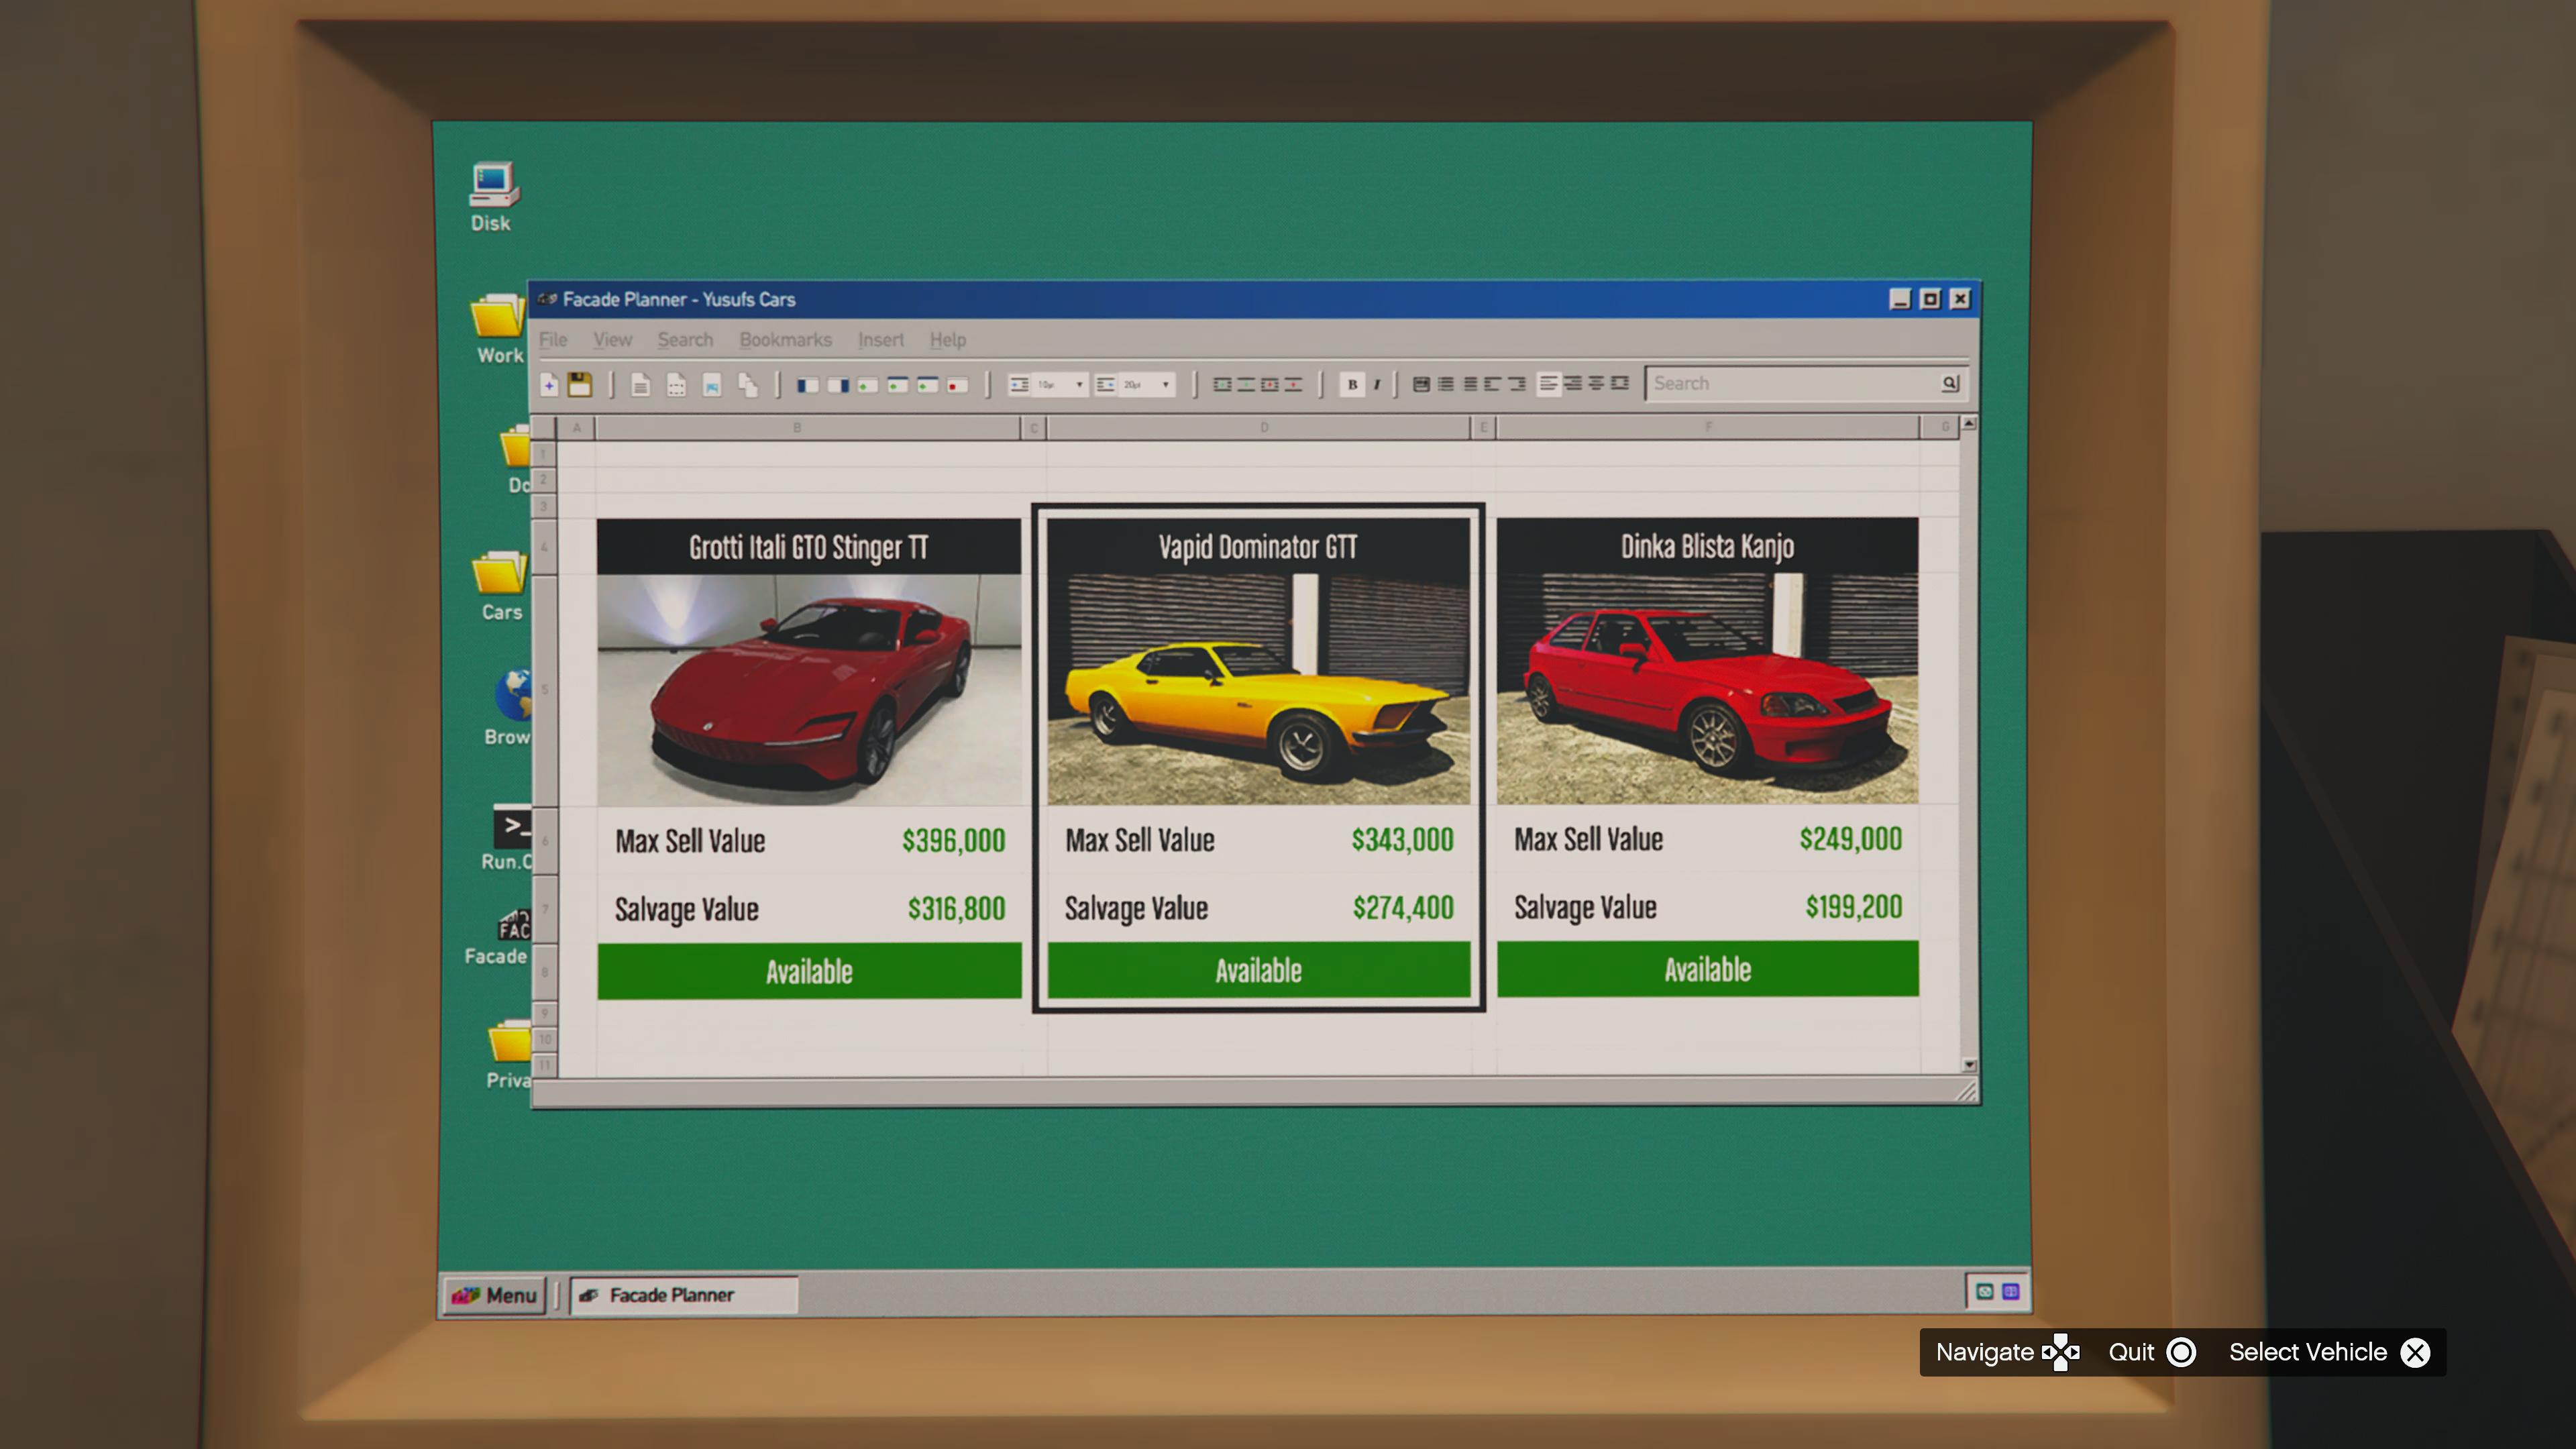Open the File menu
Screen dimensions: 2576x1449
pos(552,340)
